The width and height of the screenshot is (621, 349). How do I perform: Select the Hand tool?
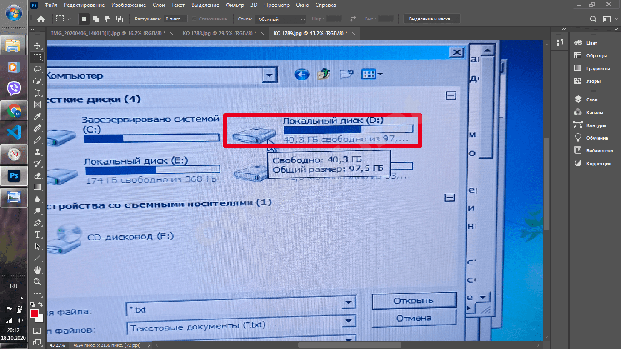coord(37,270)
